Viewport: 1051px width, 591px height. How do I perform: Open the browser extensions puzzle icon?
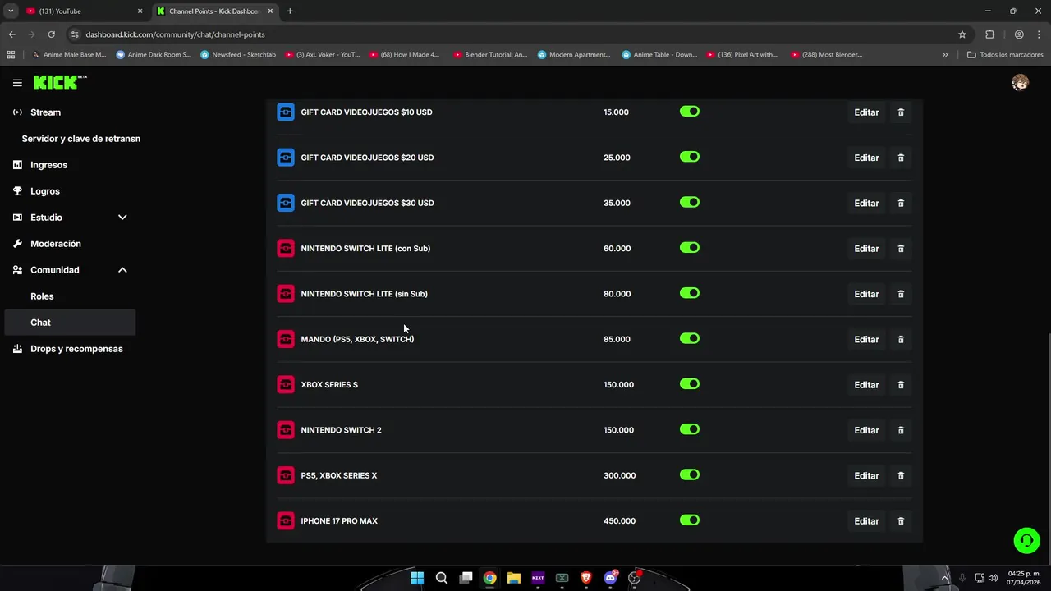tap(989, 34)
